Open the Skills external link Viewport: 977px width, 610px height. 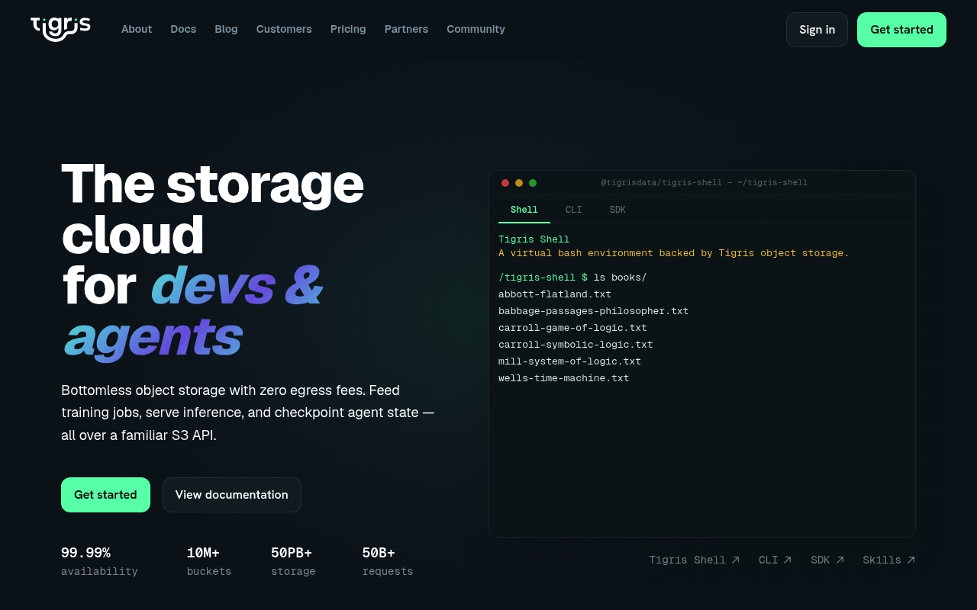pos(889,560)
